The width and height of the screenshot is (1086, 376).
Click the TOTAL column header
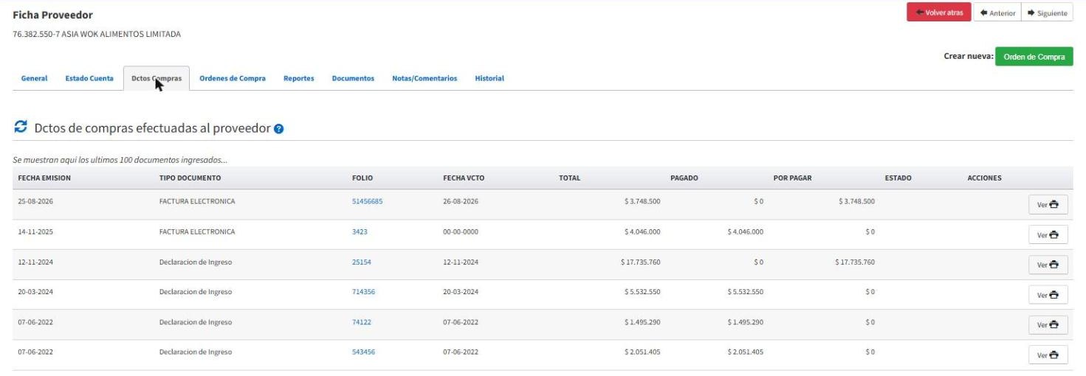(x=569, y=178)
